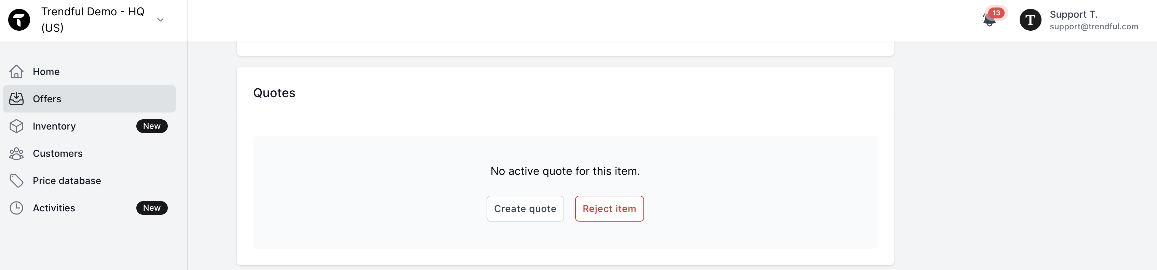Click the Reject item button
The width and height of the screenshot is (1157, 270).
point(609,209)
